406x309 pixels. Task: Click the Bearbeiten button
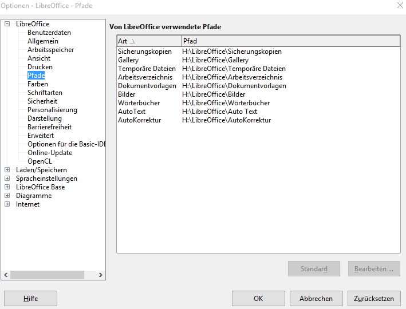point(374,268)
